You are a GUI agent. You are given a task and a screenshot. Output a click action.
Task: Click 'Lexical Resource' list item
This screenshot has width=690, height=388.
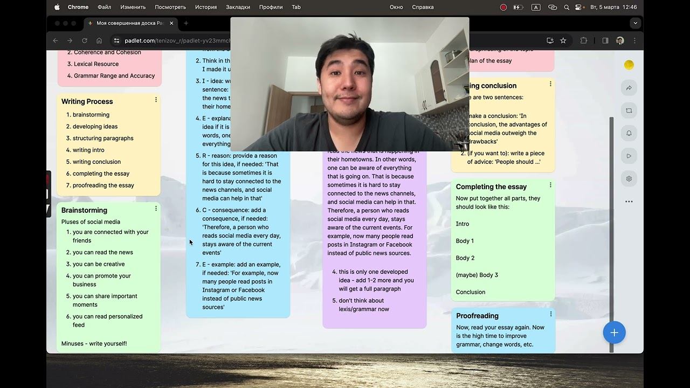[96, 64]
